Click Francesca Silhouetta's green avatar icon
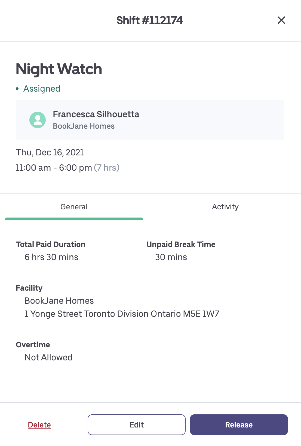 [x=38, y=120]
